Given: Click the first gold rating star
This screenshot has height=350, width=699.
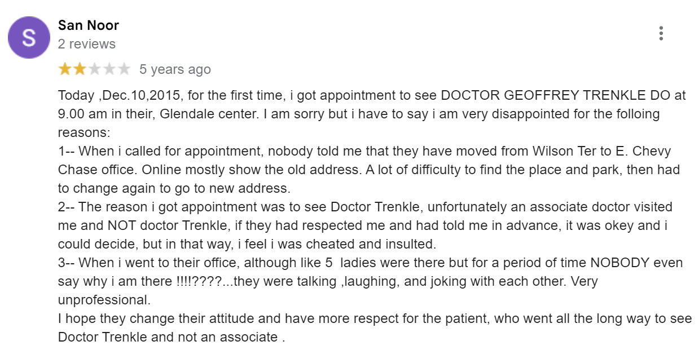Looking at the screenshot, I should click(x=65, y=69).
